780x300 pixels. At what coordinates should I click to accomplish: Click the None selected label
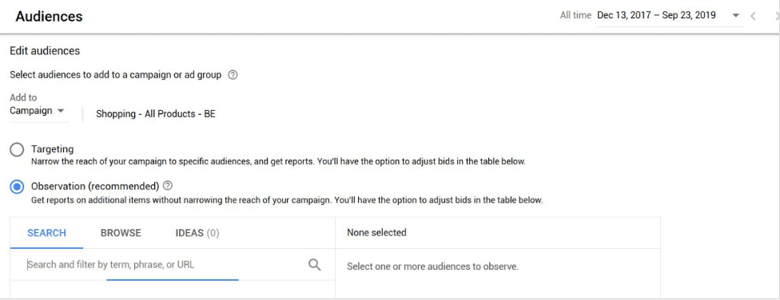tap(376, 232)
